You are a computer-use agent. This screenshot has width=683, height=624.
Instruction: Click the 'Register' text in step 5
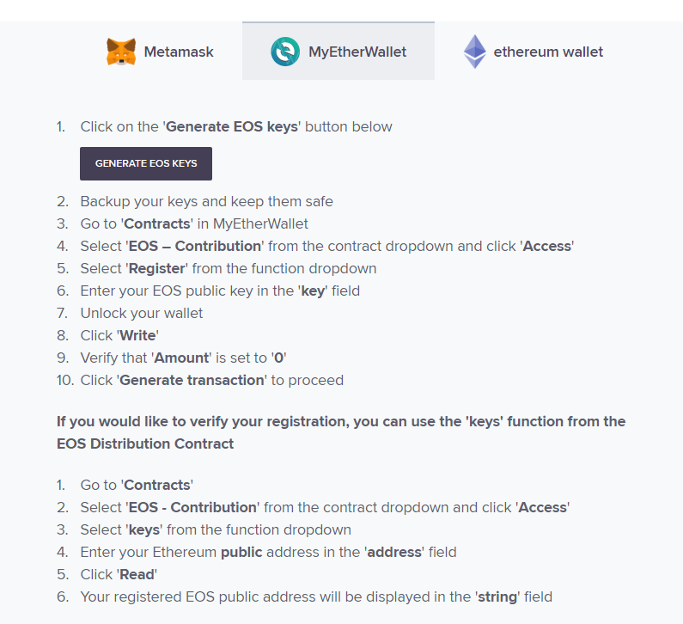157,268
